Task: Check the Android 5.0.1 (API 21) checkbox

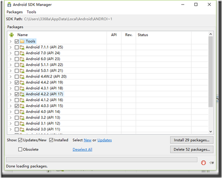Action: click(17, 71)
